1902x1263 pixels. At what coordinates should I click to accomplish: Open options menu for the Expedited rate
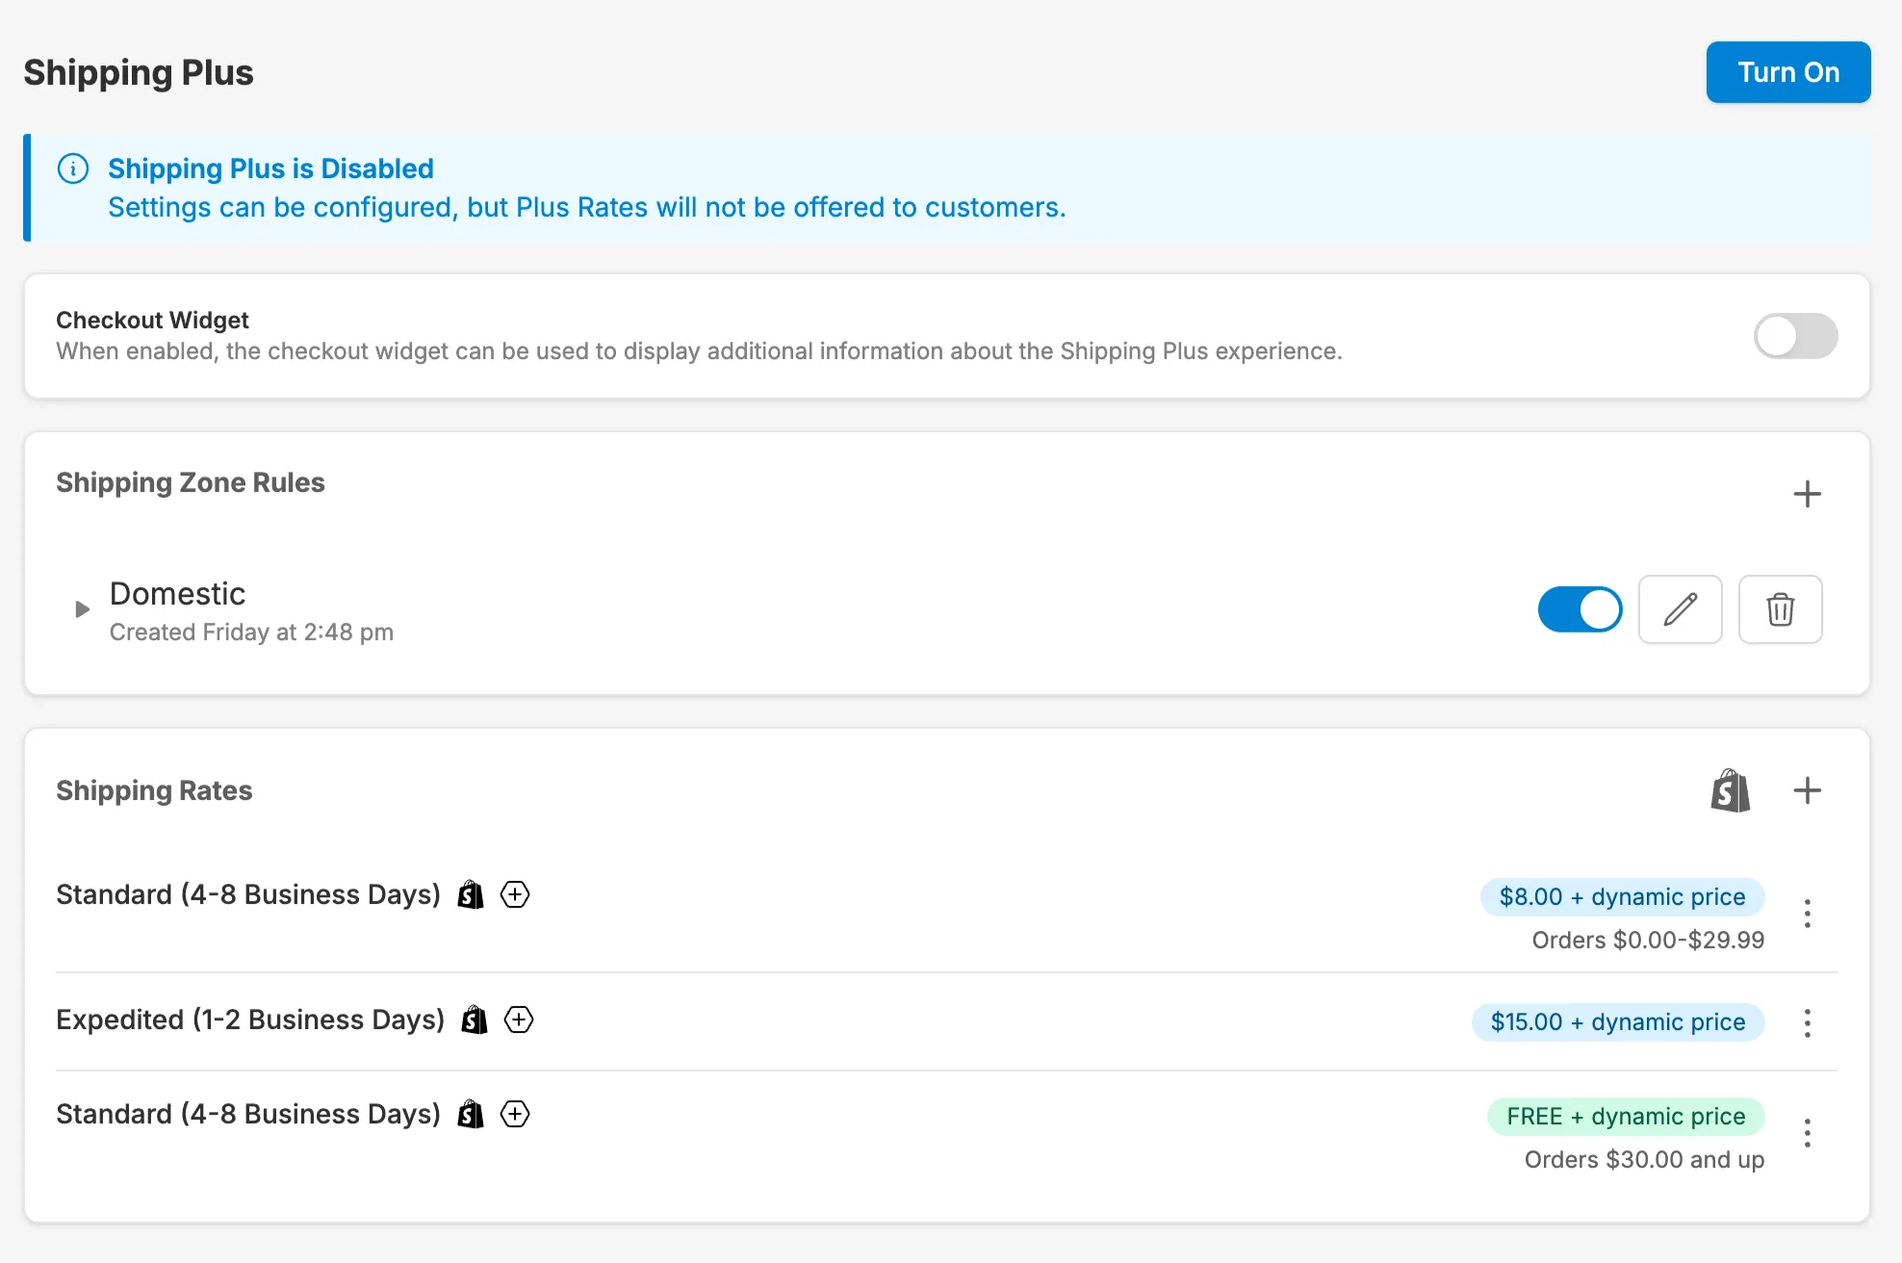(1807, 1022)
